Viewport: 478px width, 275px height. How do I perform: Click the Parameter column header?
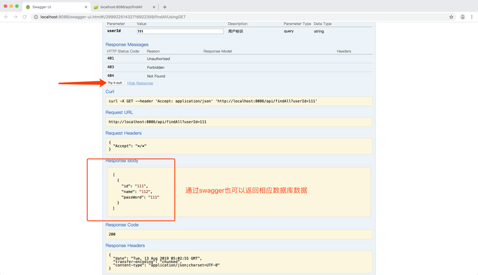tap(116, 24)
